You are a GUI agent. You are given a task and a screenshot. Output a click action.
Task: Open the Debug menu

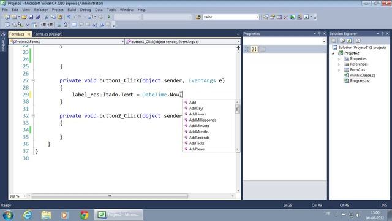85,10
